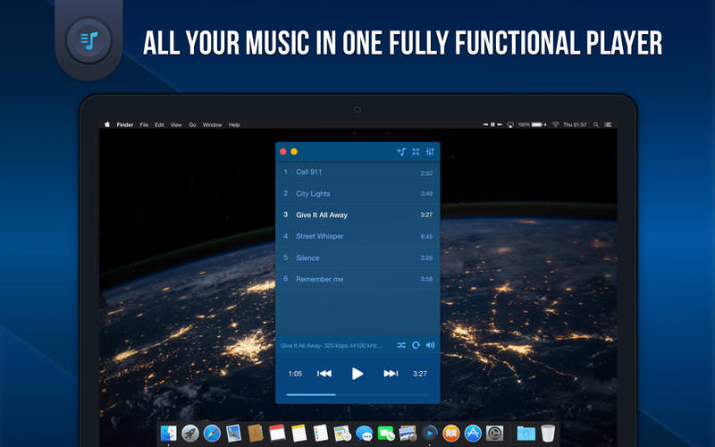Toggle shuffle playback
The image size is (715, 447).
click(x=401, y=345)
